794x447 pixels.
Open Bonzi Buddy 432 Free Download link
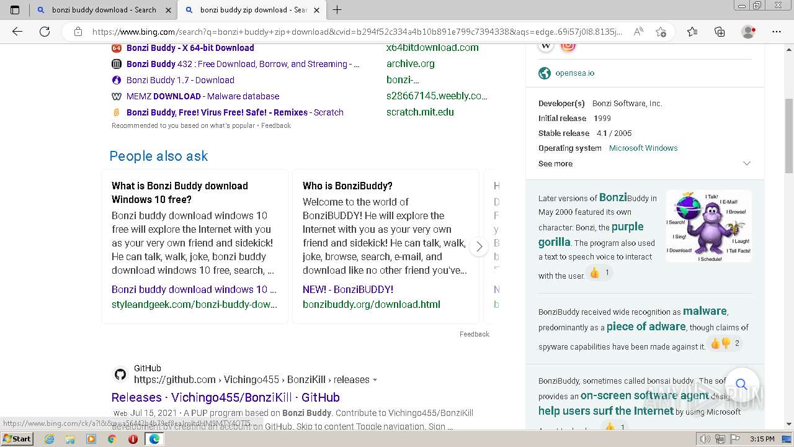[243, 64]
